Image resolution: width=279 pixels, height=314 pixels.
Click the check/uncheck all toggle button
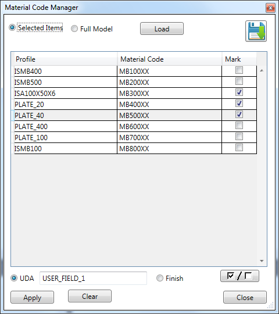[x=239, y=276]
